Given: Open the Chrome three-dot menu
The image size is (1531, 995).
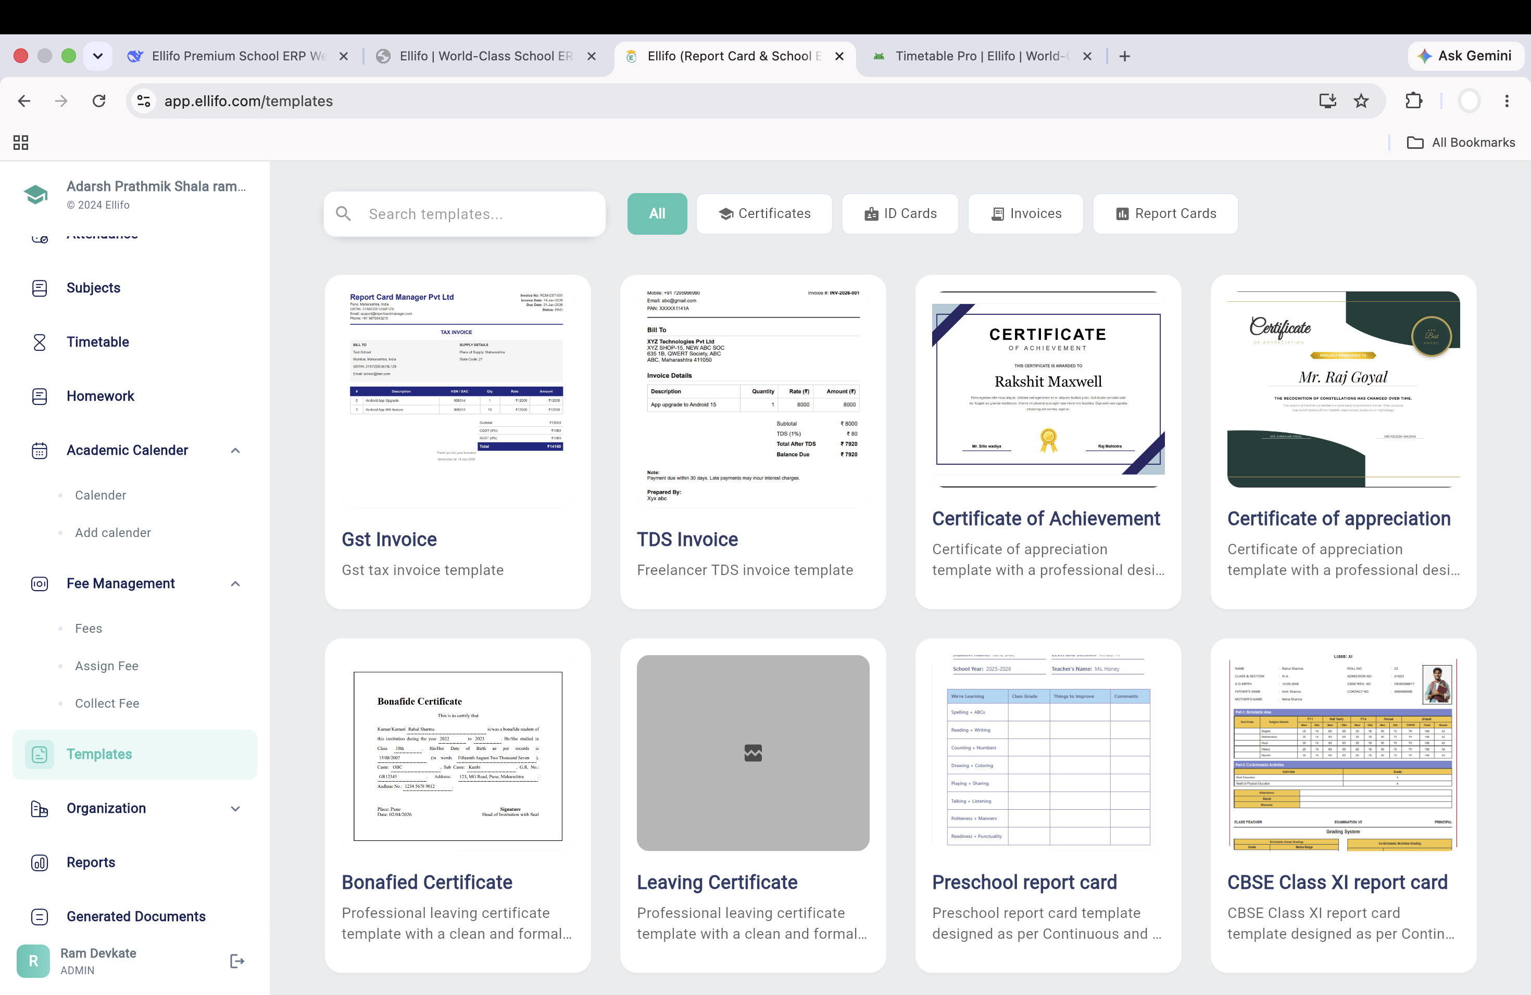Looking at the screenshot, I should point(1507,101).
